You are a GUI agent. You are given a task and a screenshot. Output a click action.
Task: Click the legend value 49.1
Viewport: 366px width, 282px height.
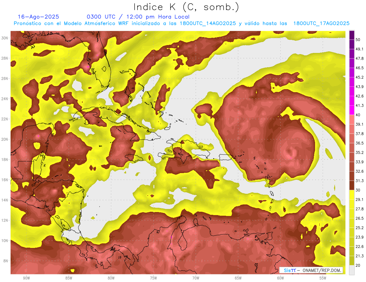point(360,49)
